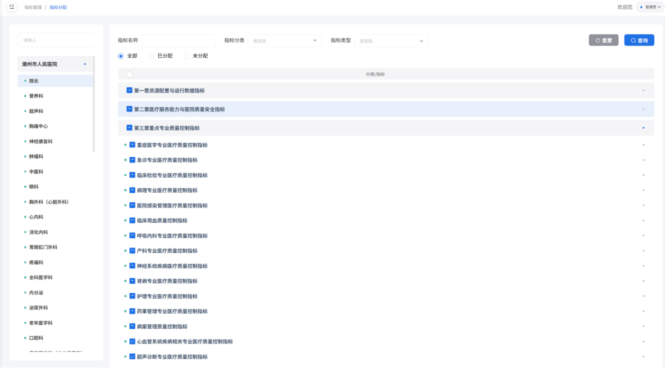This screenshot has width=665, height=368.
Task: Click the 指标名称 text input field
Action: [x=179, y=41]
